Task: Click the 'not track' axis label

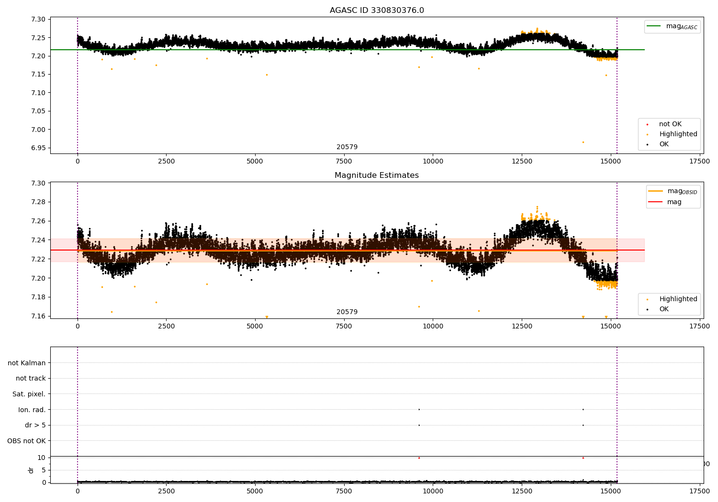Action: pos(31,379)
